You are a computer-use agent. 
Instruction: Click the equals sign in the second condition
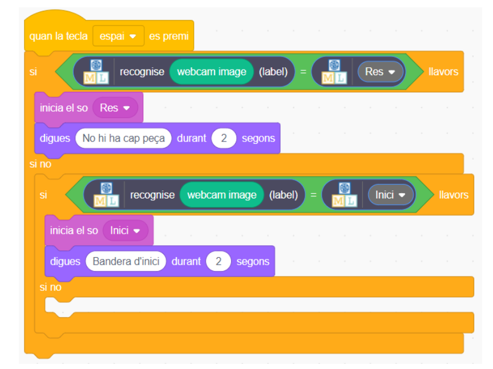314,195
